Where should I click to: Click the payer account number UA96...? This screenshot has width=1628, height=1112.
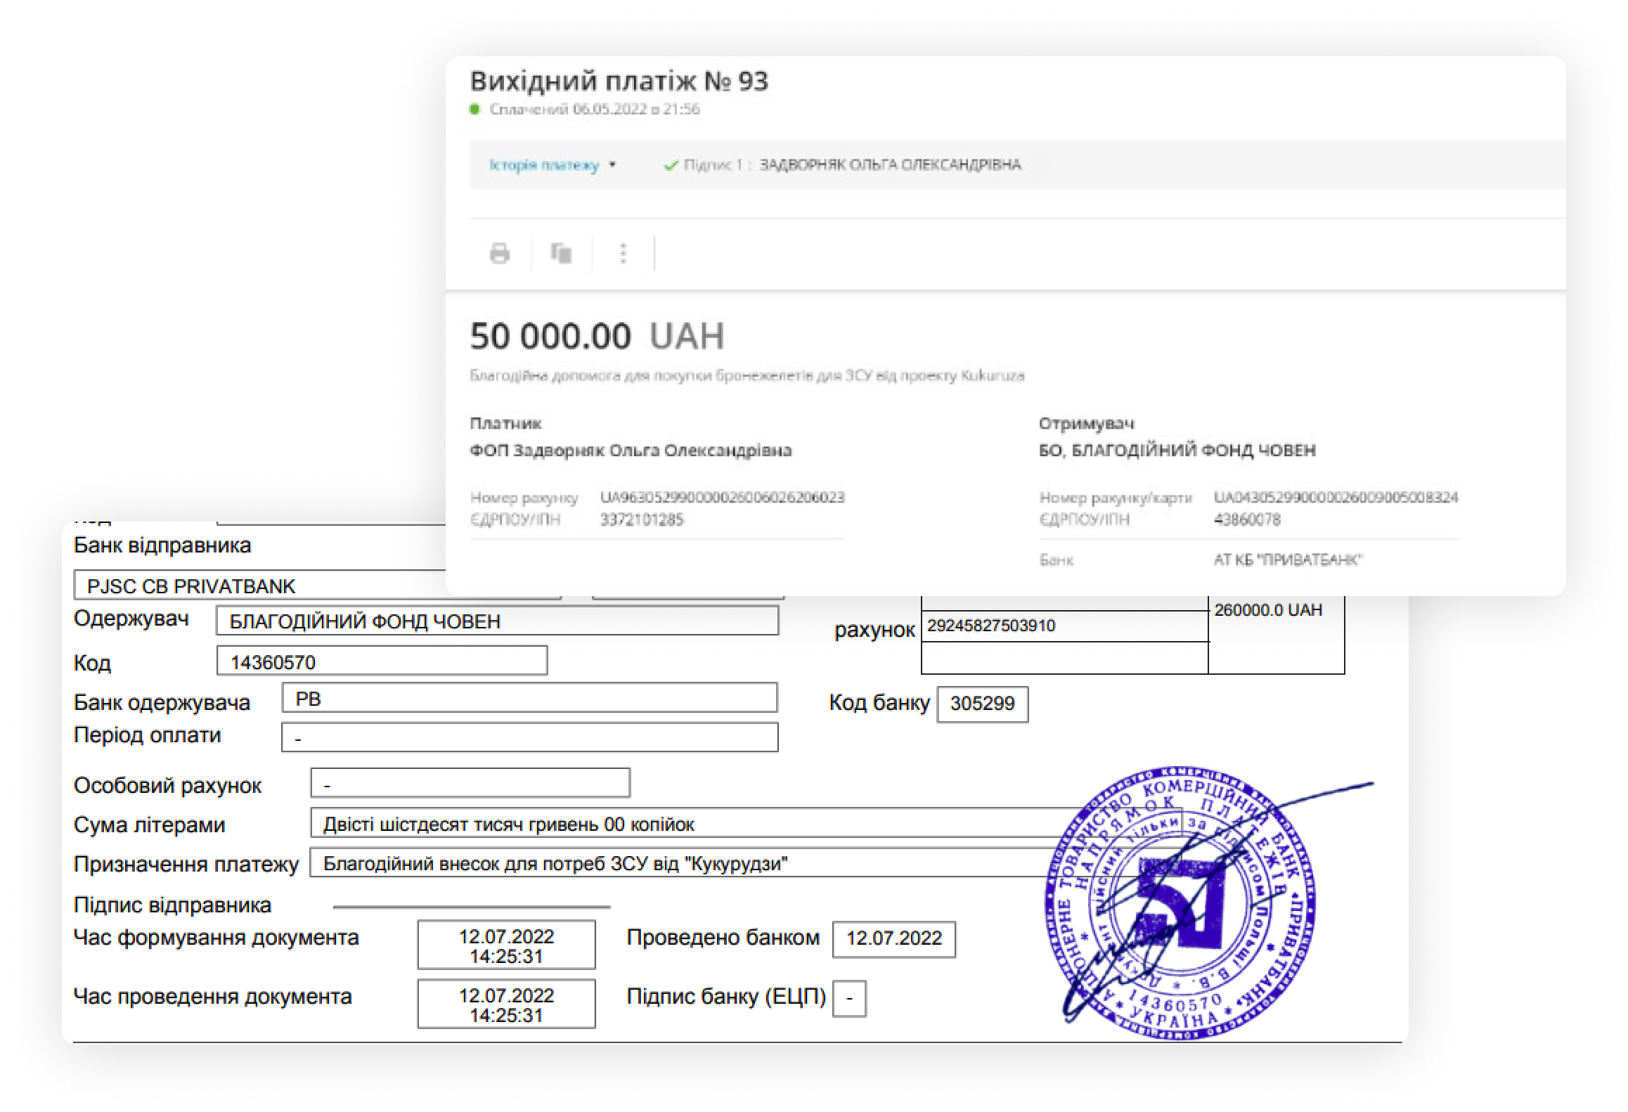coord(722,498)
